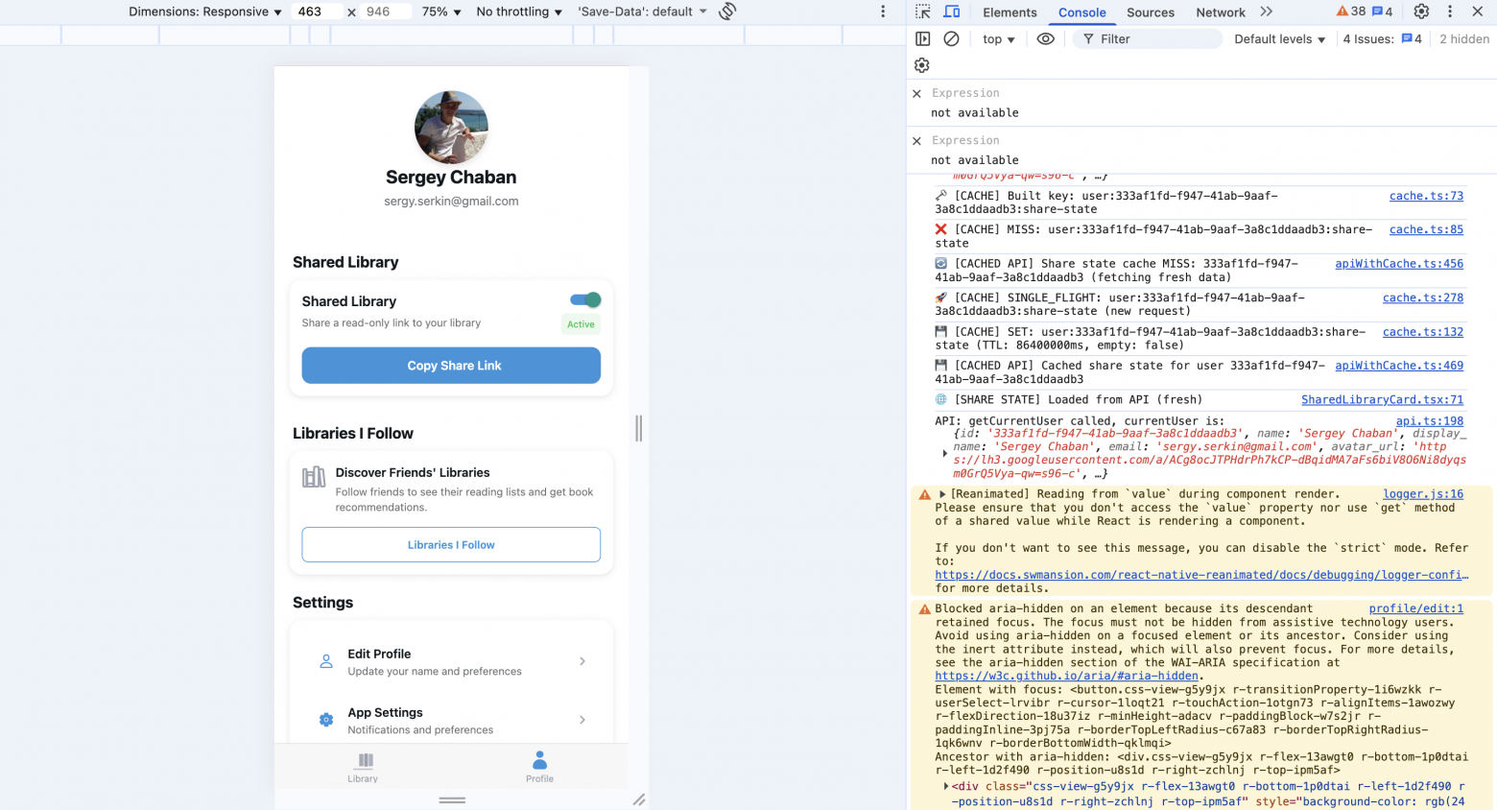
Task: Click the 38 warnings counter
Action: pyautogui.click(x=1351, y=12)
